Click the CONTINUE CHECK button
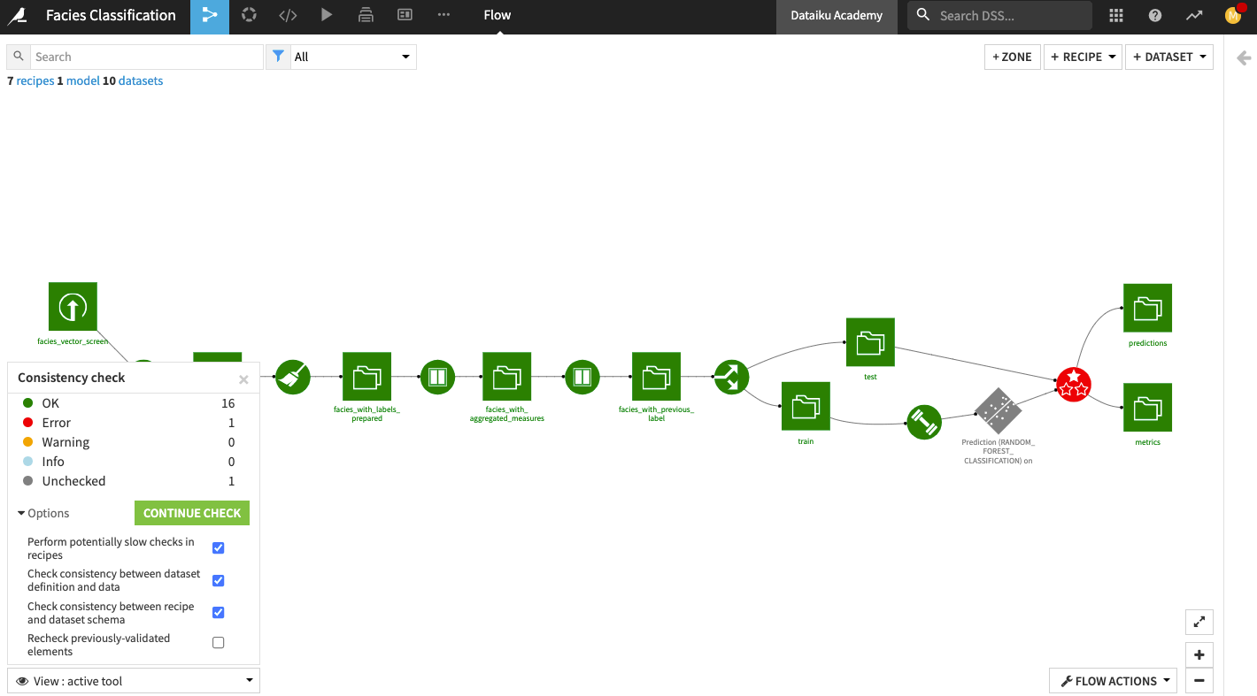Image resolution: width=1257 pixels, height=696 pixels. 191,513
